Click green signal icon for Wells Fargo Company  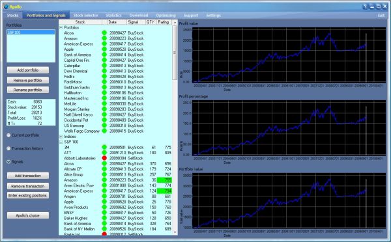tap(104, 131)
